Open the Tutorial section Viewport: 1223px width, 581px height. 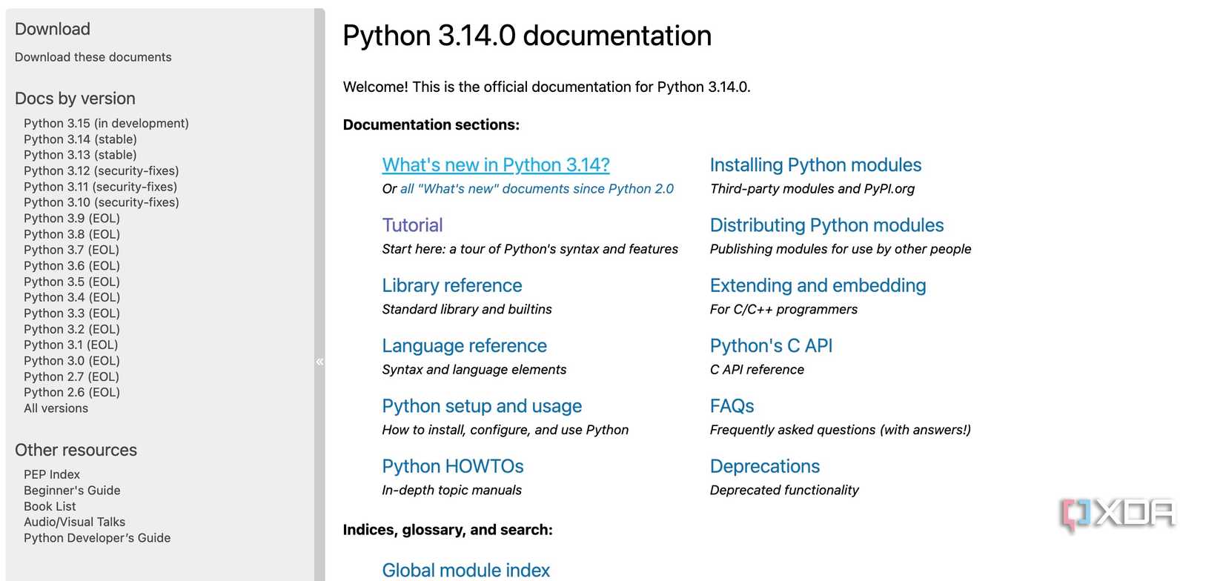coord(412,225)
